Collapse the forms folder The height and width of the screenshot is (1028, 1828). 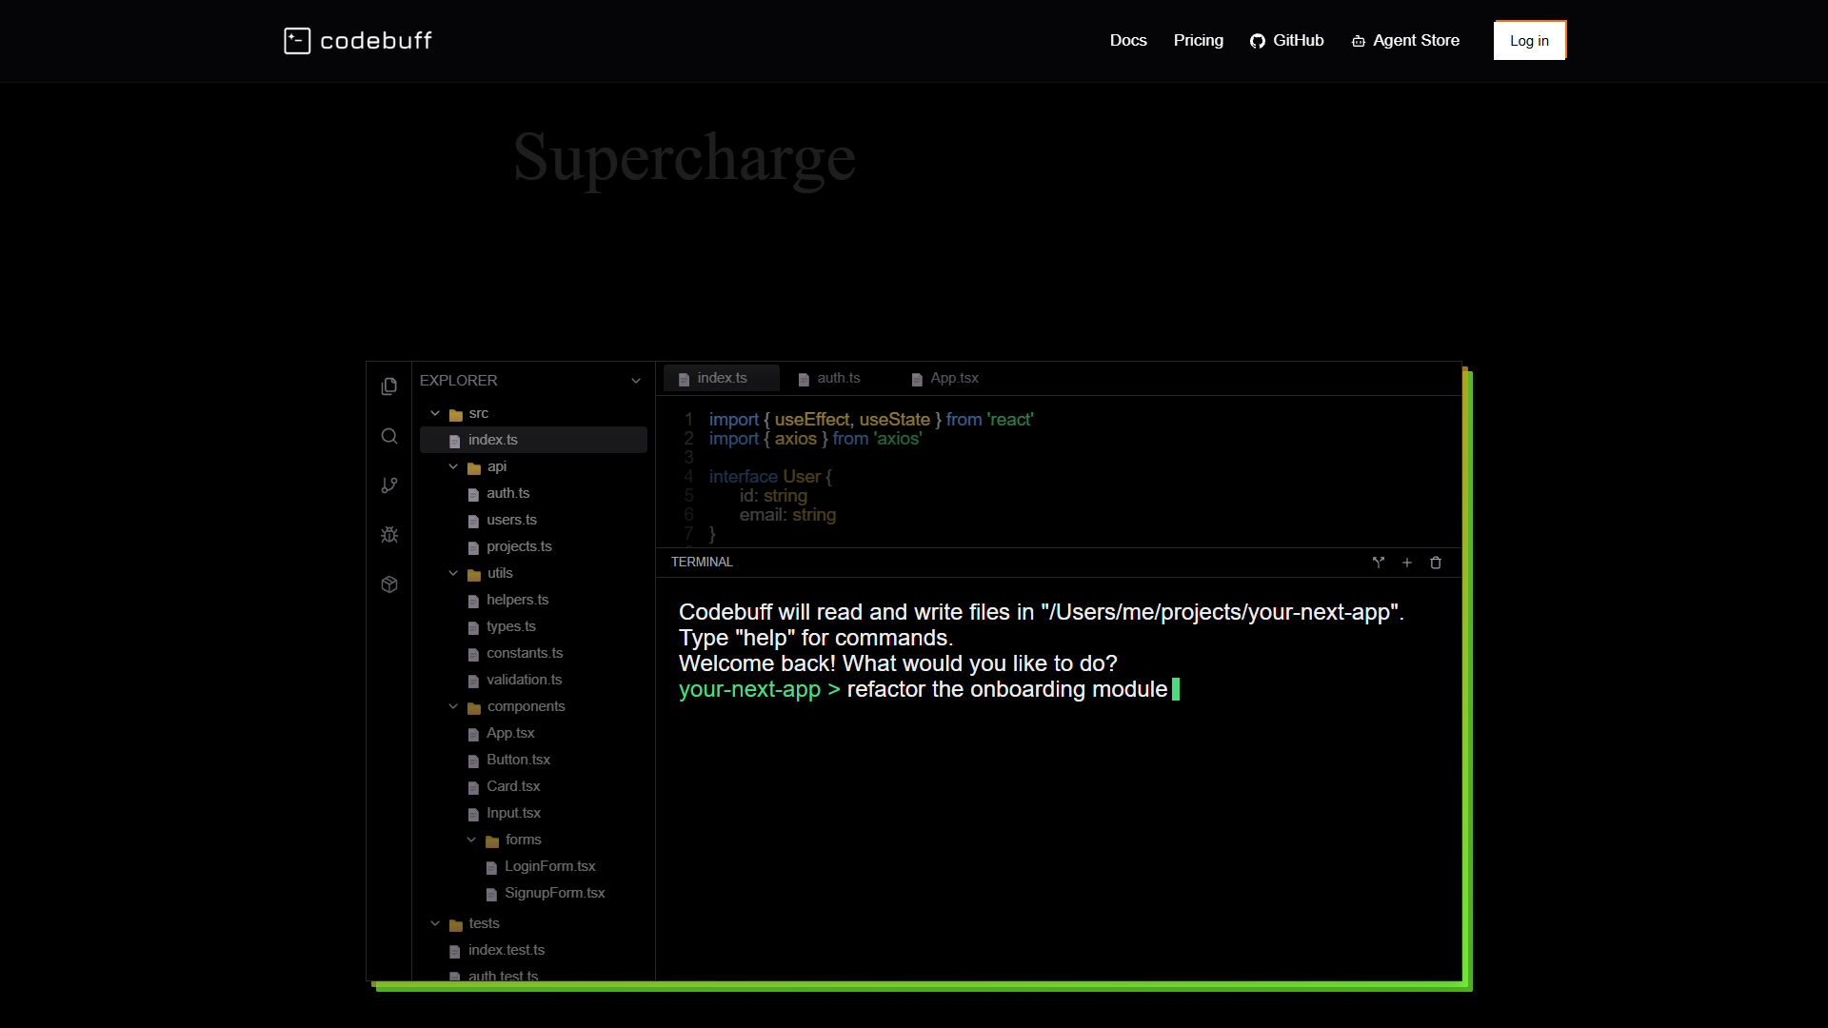[471, 840]
